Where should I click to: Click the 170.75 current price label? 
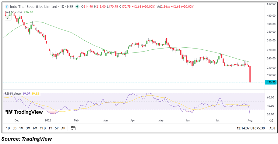click(x=271, y=82)
